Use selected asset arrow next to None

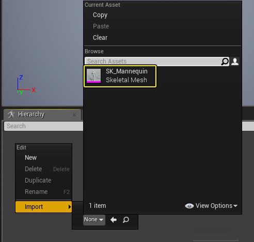pyautogui.click(x=114, y=220)
